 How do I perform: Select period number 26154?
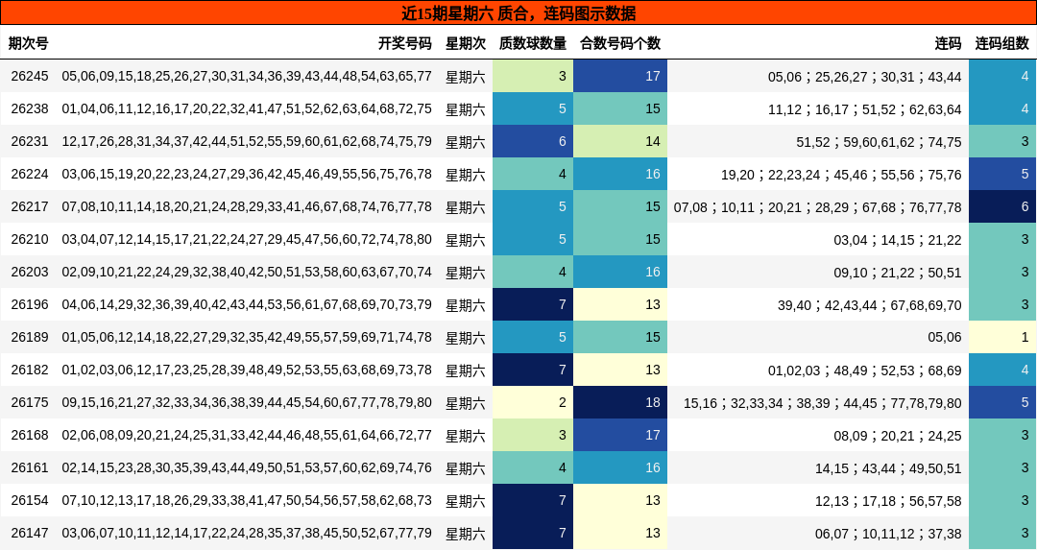coord(30,500)
